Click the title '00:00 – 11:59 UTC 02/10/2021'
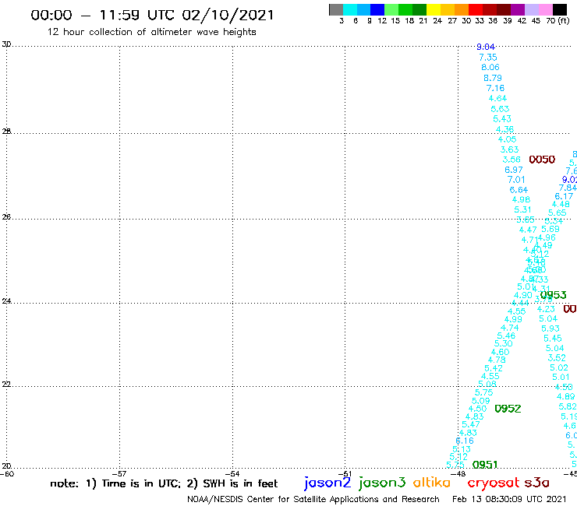 click(x=152, y=15)
